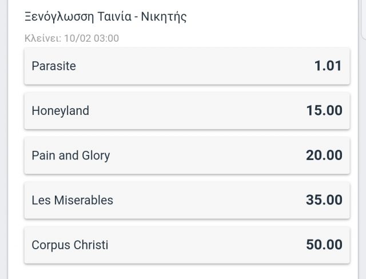This screenshot has height=279, width=366.
Task: Click the Les Miserables name label
Action: click(73, 200)
